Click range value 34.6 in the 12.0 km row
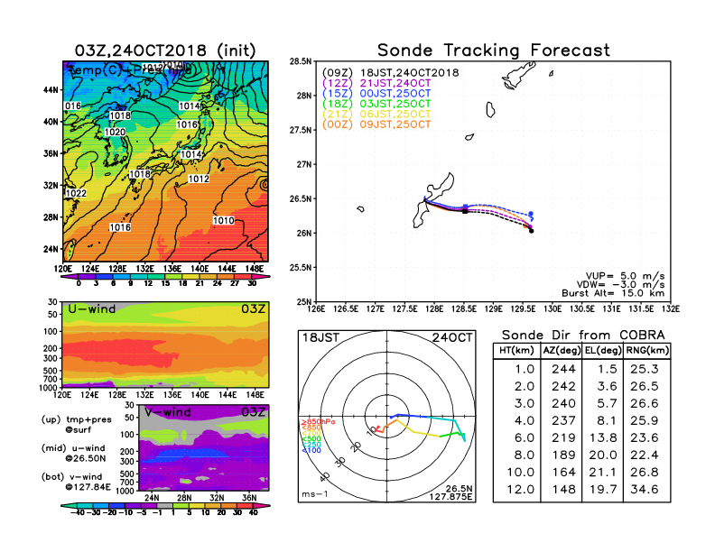Viewport: 715px width, 552px height. click(x=645, y=490)
